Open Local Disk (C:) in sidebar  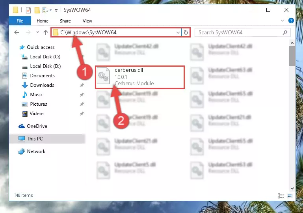45,57
